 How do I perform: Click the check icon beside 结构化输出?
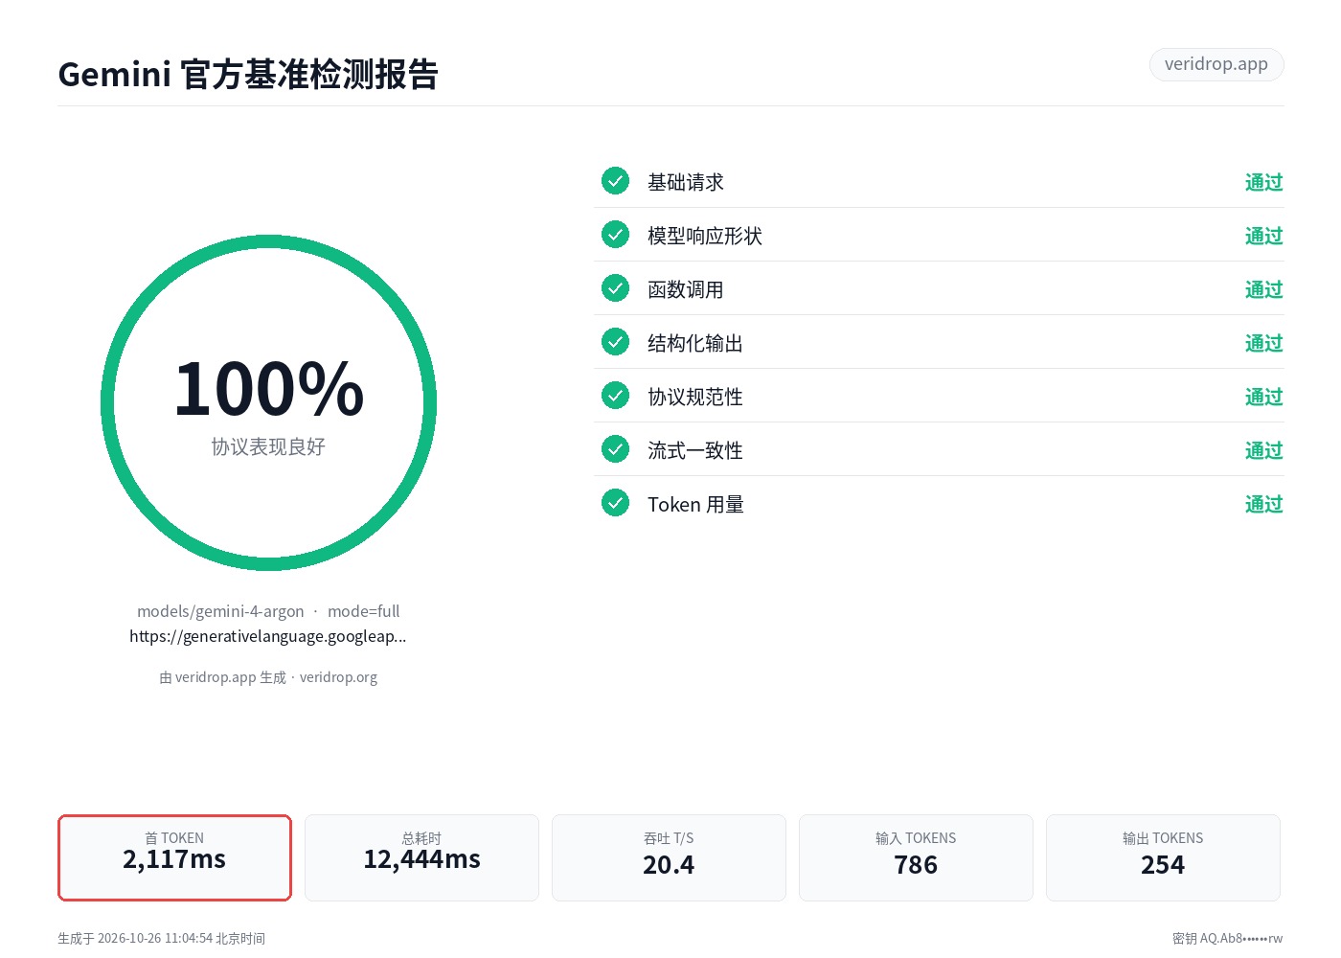point(615,342)
